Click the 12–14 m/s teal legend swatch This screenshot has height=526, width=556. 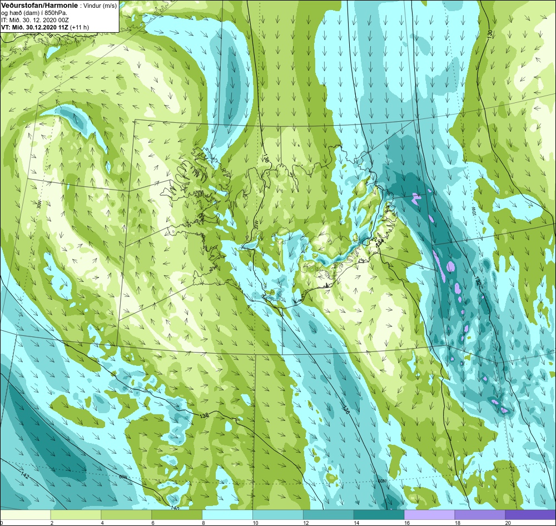point(329,515)
